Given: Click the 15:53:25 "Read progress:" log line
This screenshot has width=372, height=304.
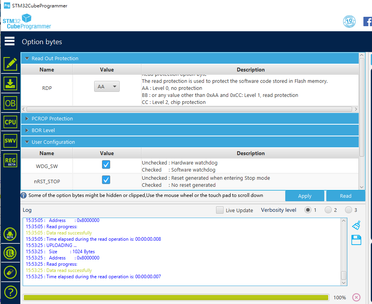Looking at the screenshot, I should tap(52, 264).
